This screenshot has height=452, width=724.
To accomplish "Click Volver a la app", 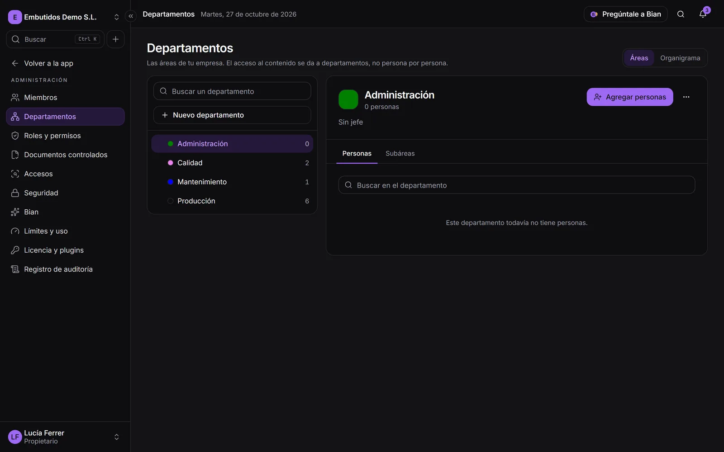I will [x=65, y=63].
